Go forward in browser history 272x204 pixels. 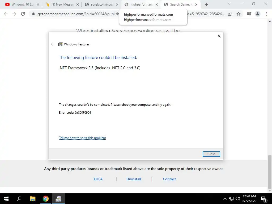pyautogui.click(x=14, y=14)
